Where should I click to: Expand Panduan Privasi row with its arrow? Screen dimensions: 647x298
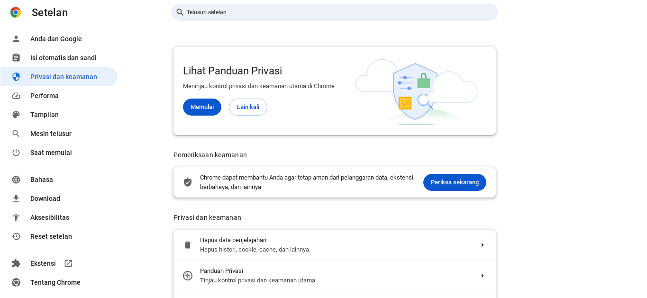[483, 276]
